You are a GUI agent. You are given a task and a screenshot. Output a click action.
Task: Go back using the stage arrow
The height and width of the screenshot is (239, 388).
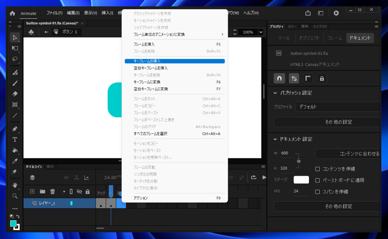[46, 32]
